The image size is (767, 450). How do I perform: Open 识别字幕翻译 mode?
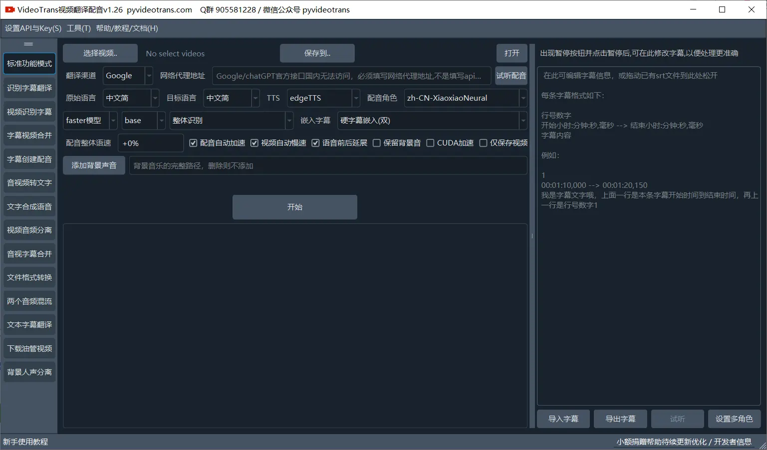pyautogui.click(x=29, y=88)
